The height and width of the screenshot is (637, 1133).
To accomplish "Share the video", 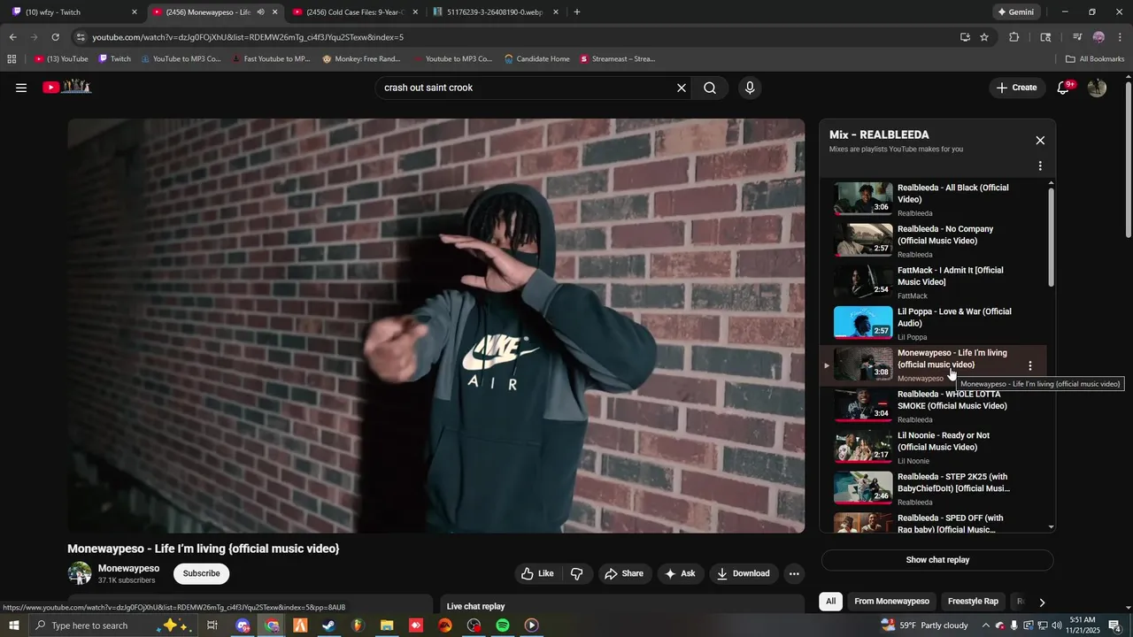I will (624, 573).
